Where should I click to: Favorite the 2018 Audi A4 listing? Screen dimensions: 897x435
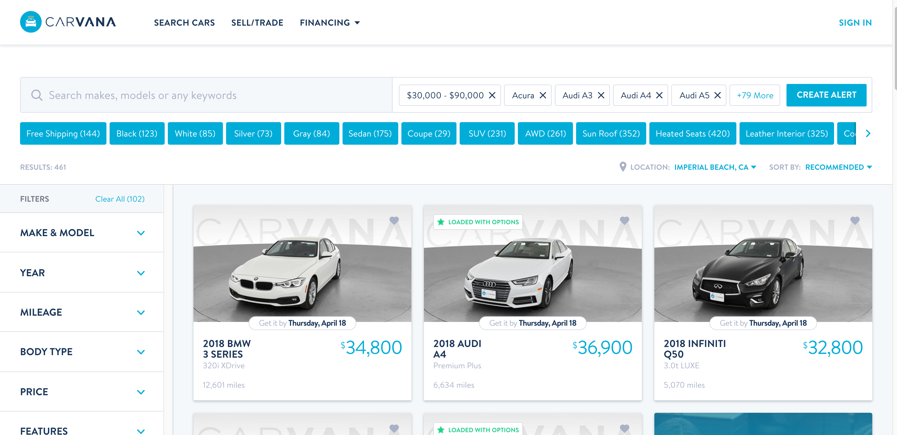pyautogui.click(x=625, y=220)
